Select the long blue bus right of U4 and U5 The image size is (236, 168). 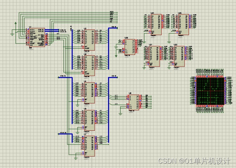[x=109, y=110]
